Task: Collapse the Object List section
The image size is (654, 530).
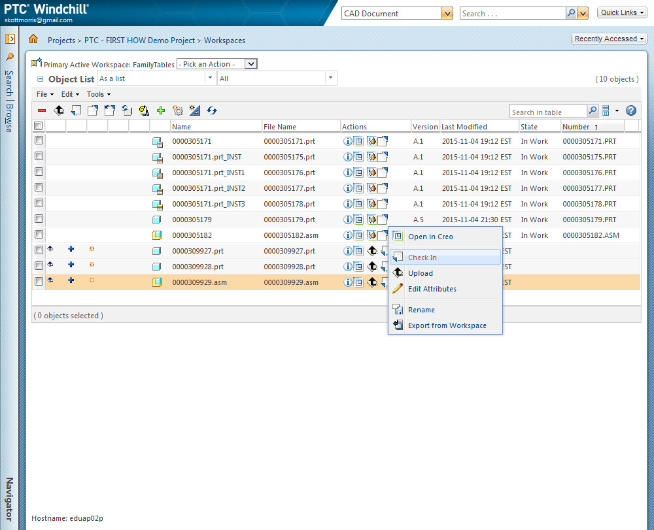Action: (x=40, y=79)
